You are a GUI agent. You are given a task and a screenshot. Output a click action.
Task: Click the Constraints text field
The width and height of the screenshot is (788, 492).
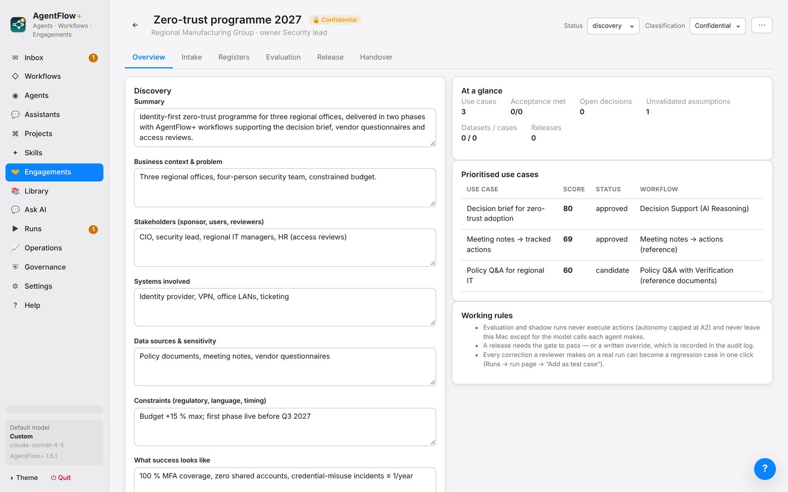[x=285, y=427]
